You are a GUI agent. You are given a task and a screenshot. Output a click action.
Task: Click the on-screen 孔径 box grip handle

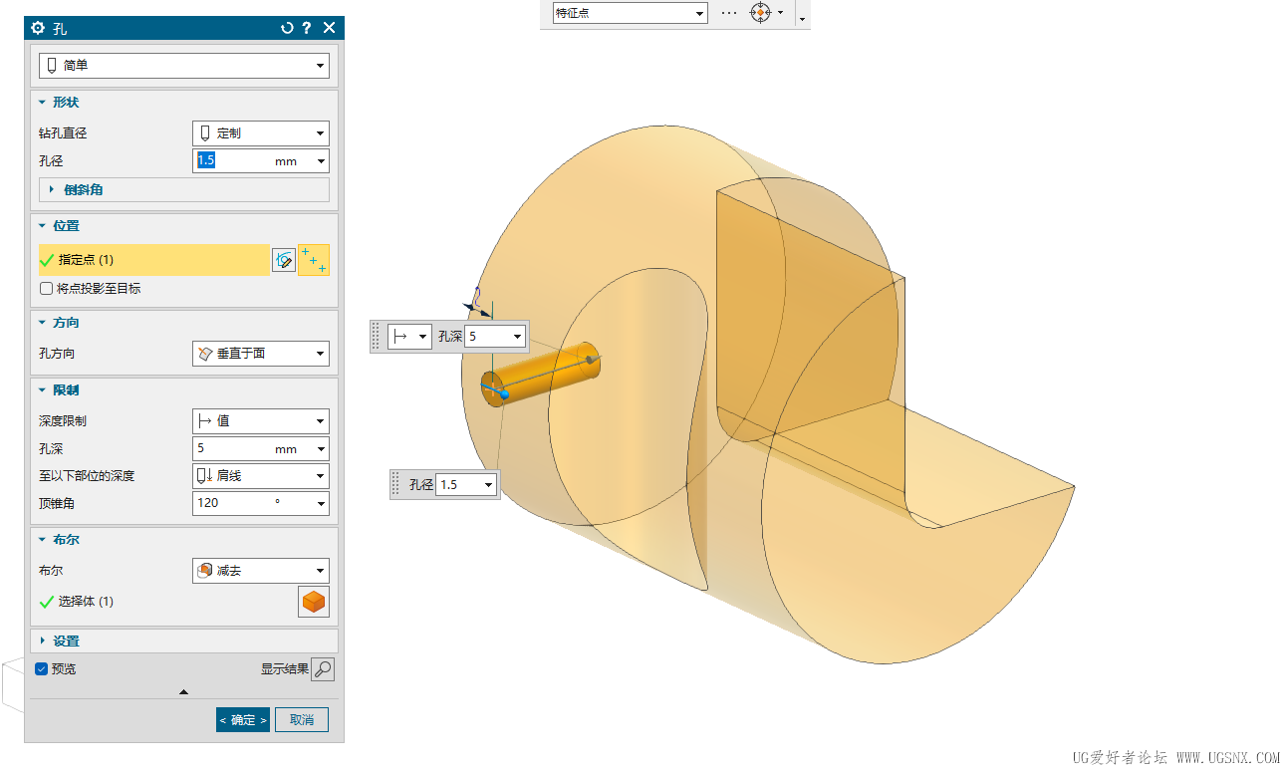pyautogui.click(x=395, y=485)
